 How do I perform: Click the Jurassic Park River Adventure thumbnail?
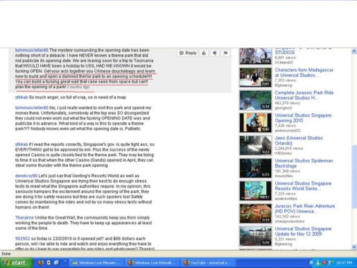pos(255,213)
